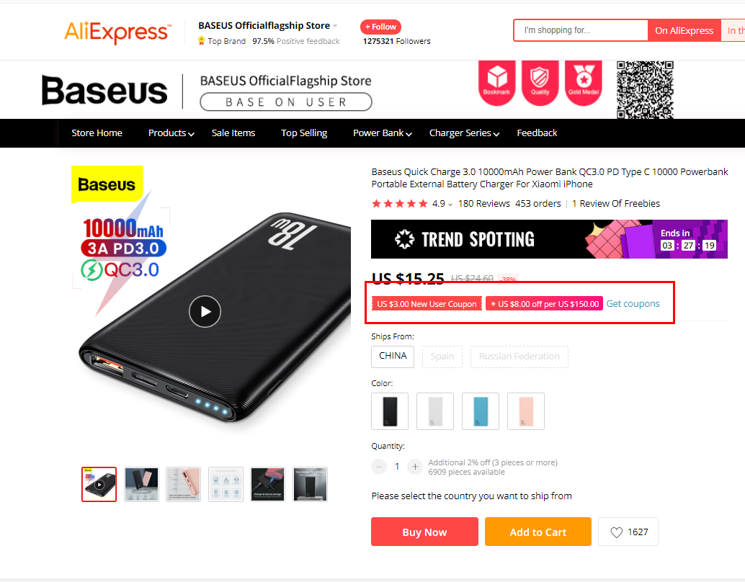Select the blue color swatch
745x582 pixels.
[x=481, y=411]
